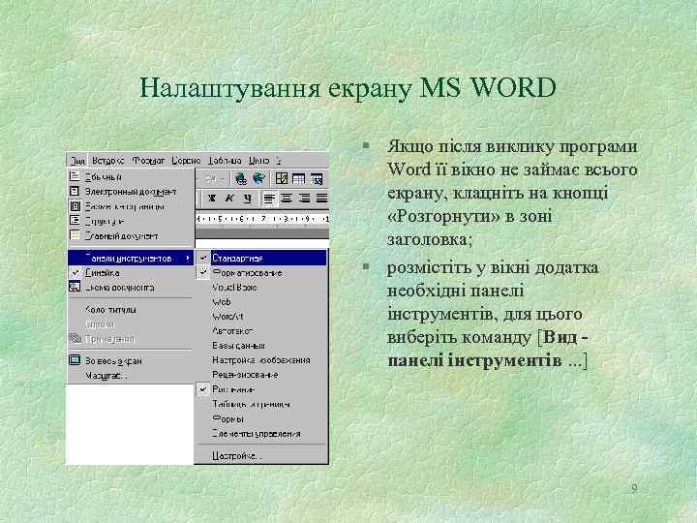Click the Схема документа icon
The image size is (697, 523).
click(75, 287)
